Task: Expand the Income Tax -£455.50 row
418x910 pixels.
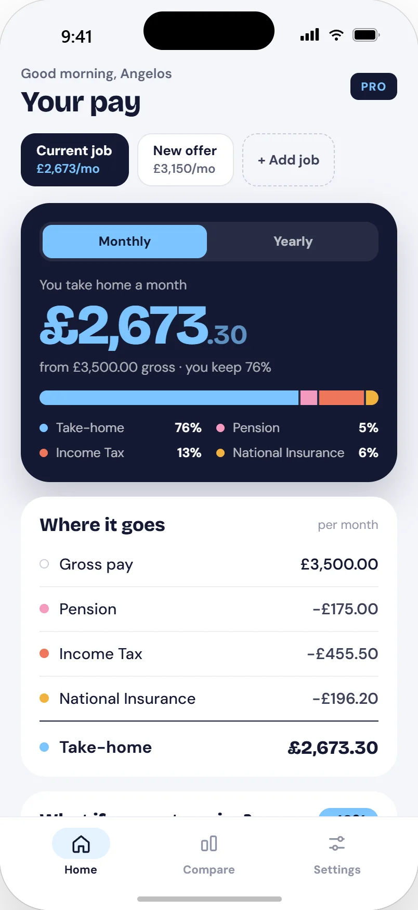Action: pyautogui.click(x=209, y=654)
